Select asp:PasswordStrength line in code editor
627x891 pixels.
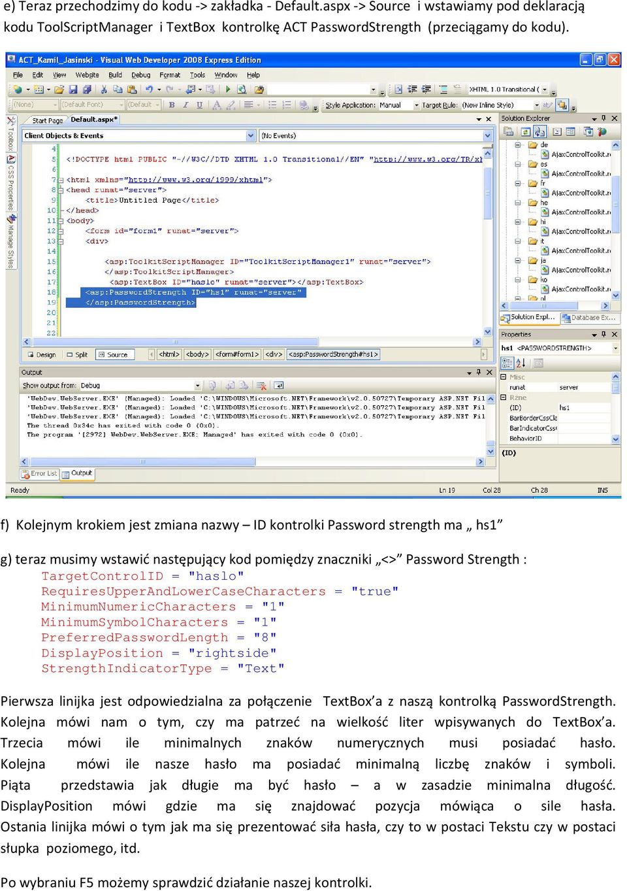pyautogui.click(x=193, y=292)
